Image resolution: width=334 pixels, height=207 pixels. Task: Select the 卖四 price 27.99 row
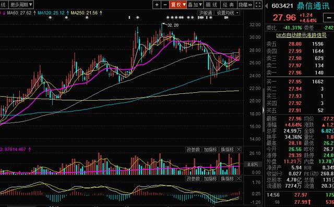pyautogui.click(x=300, y=51)
